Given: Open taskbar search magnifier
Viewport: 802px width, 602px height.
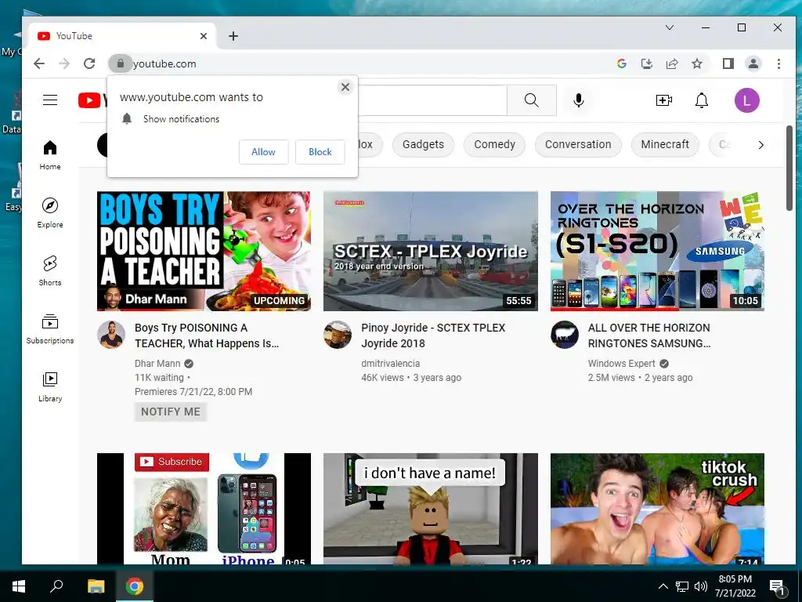Looking at the screenshot, I should 56,586.
